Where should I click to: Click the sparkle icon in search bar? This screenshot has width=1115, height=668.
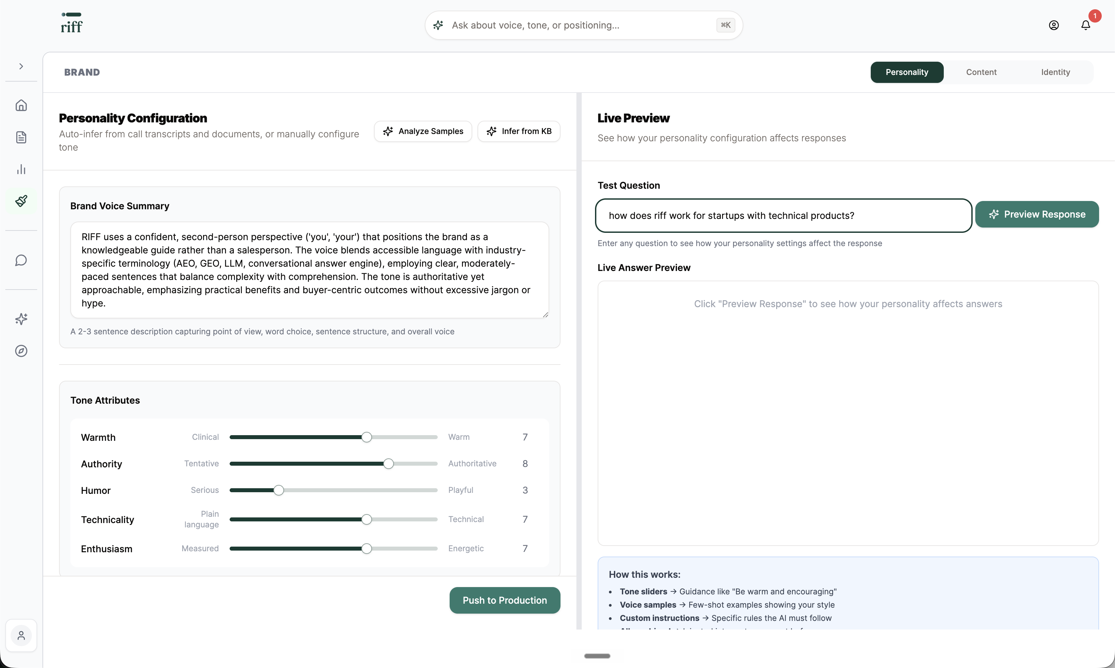click(438, 25)
